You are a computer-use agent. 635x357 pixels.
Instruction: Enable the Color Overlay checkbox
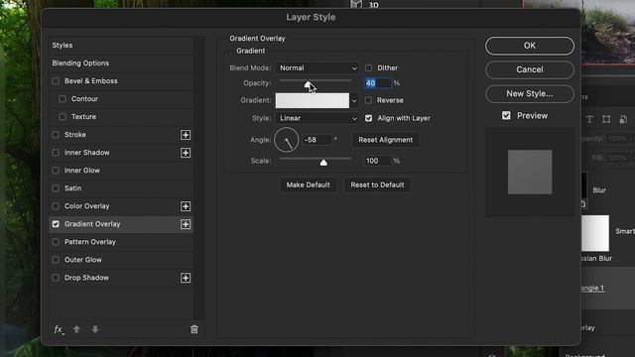pyautogui.click(x=56, y=206)
